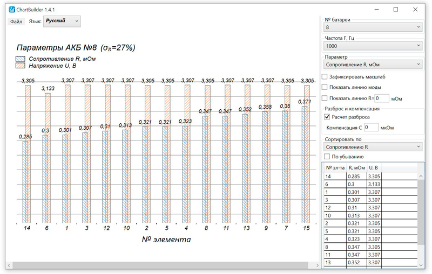The width and height of the screenshot is (432, 274).
Task: Enable the По убыванию checkbox
Action: 327,157
